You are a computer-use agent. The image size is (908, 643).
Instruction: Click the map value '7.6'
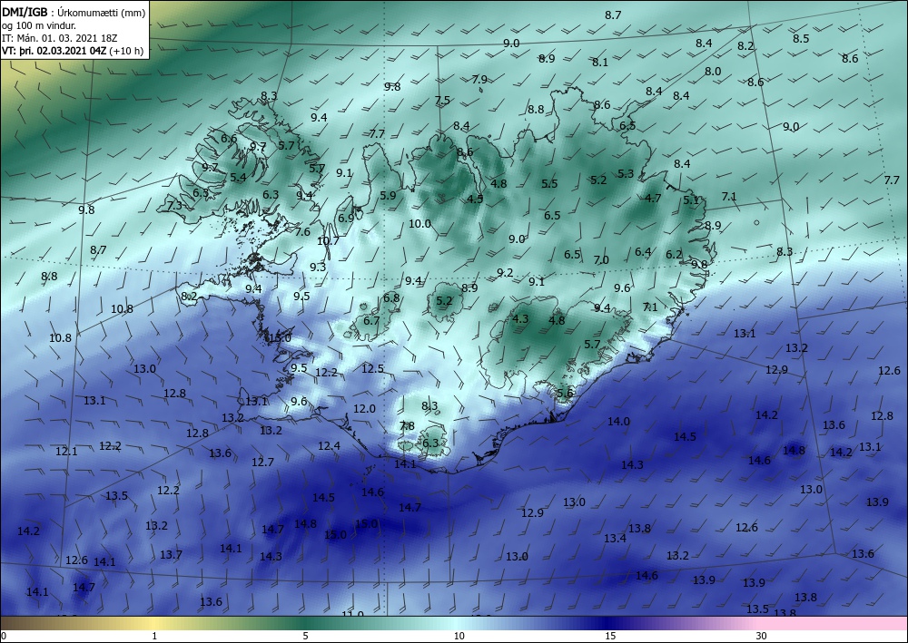point(303,232)
